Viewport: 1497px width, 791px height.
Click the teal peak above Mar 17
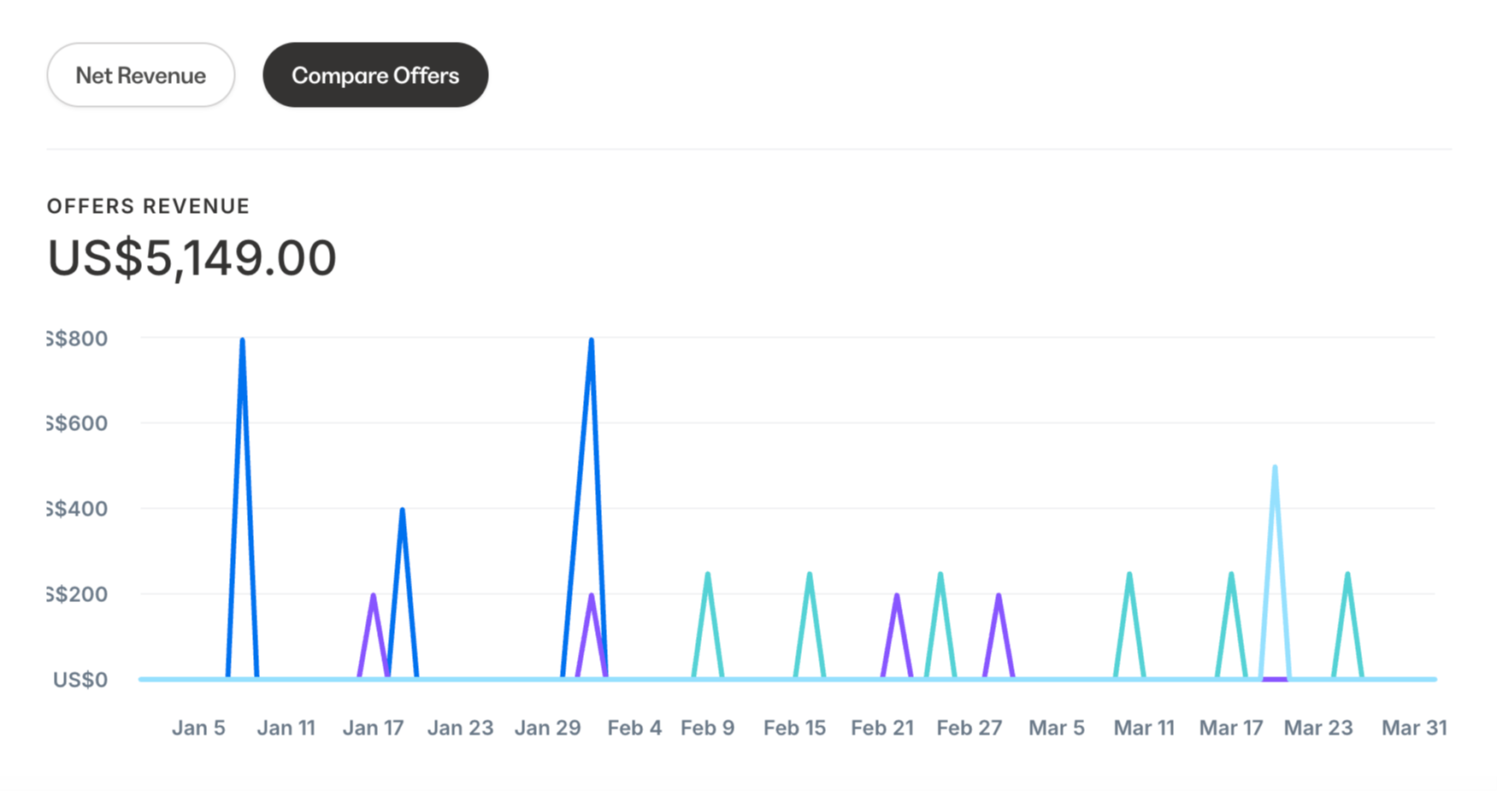1231,575
